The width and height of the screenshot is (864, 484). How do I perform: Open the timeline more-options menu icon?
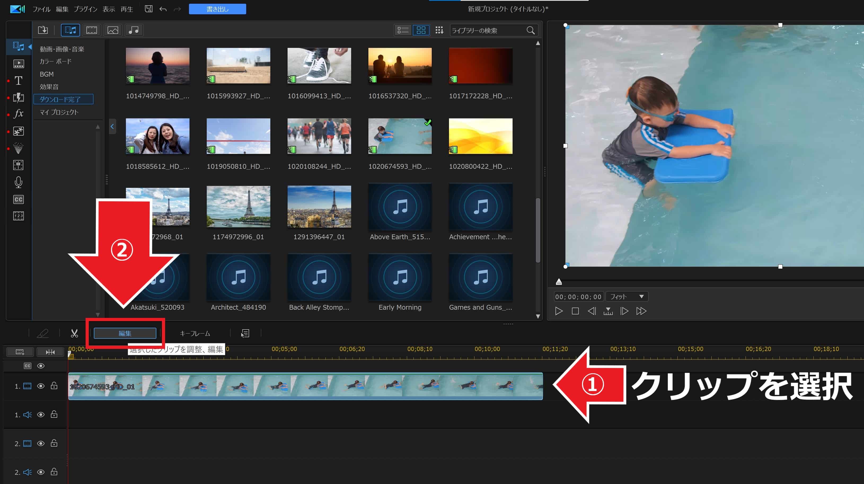(x=245, y=333)
